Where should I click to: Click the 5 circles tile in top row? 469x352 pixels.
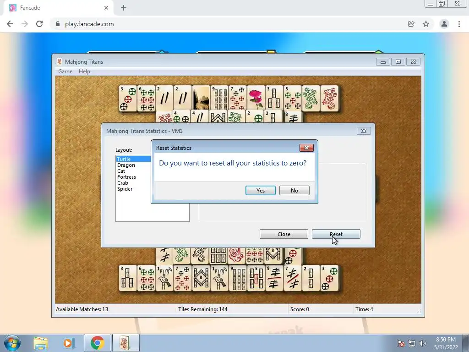[292, 99]
